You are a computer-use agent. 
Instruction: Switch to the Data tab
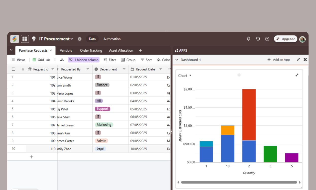click(x=92, y=39)
